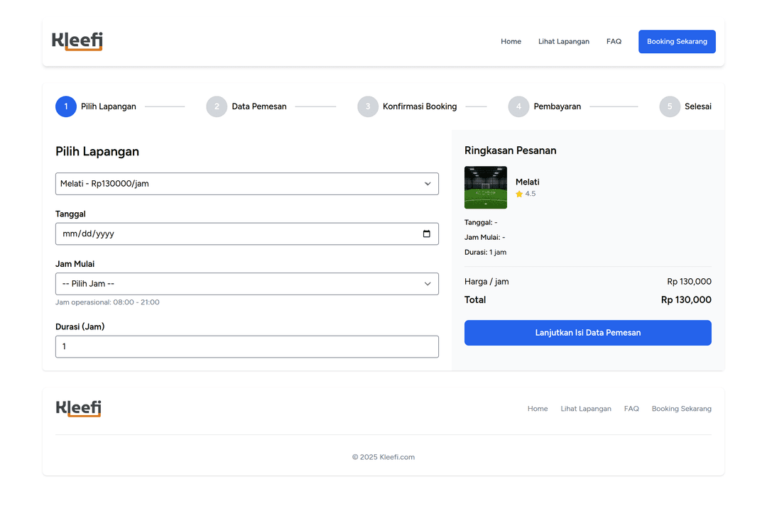The width and height of the screenshot is (767, 506).
Task: Select step 3 circle Konfirmasi Booking
Action: point(368,106)
